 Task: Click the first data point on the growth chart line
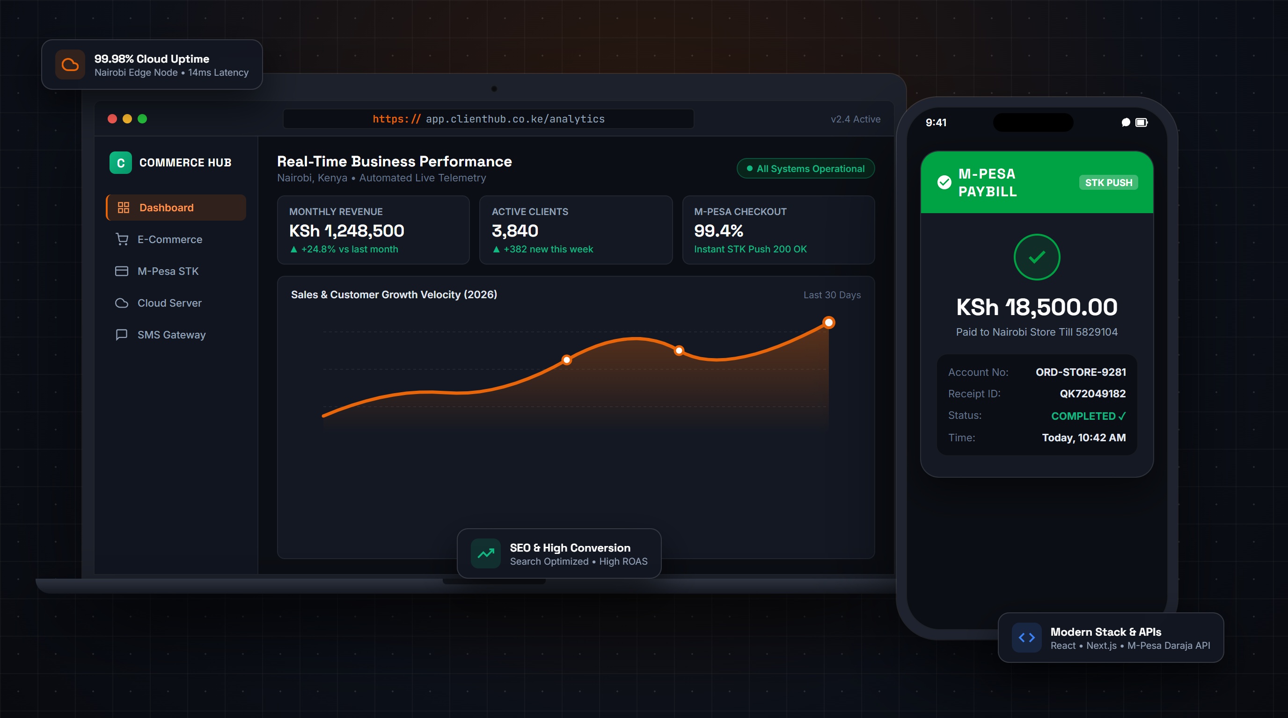point(566,359)
